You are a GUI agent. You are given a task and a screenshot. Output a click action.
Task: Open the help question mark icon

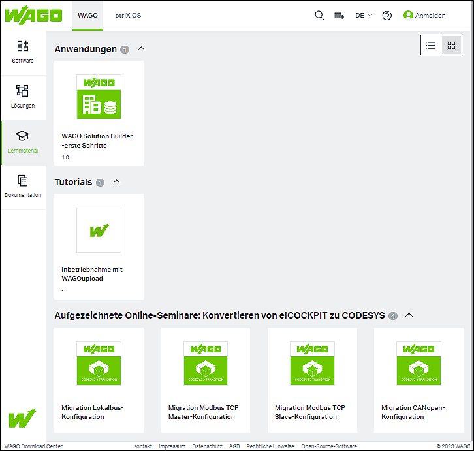(387, 16)
